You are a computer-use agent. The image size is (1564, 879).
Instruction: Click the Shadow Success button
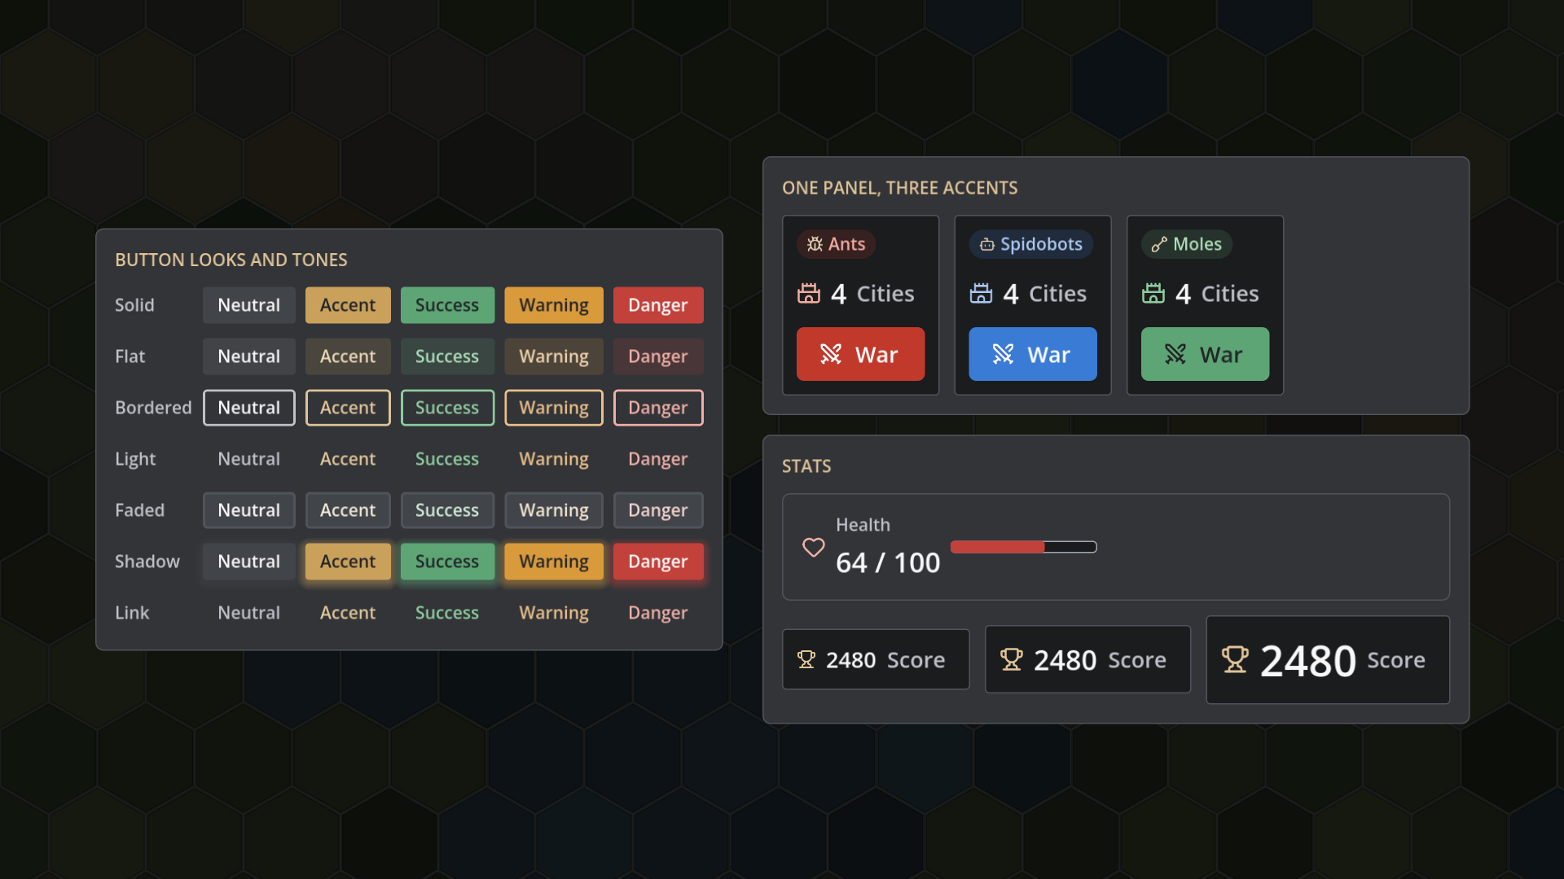[x=447, y=562]
